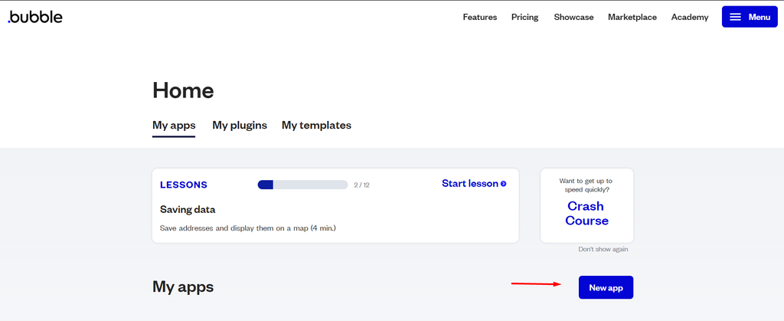Click the lesson description about saving addresses

click(x=247, y=228)
